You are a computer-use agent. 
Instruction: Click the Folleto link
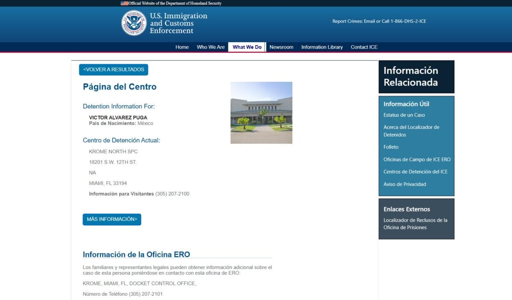point(391,147)
